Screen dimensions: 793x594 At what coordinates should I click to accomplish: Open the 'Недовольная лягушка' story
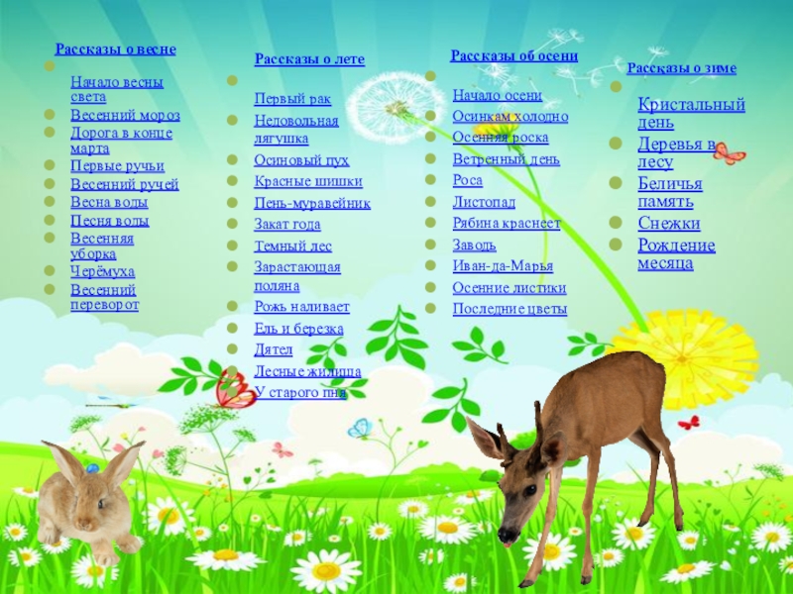(295, 130)
